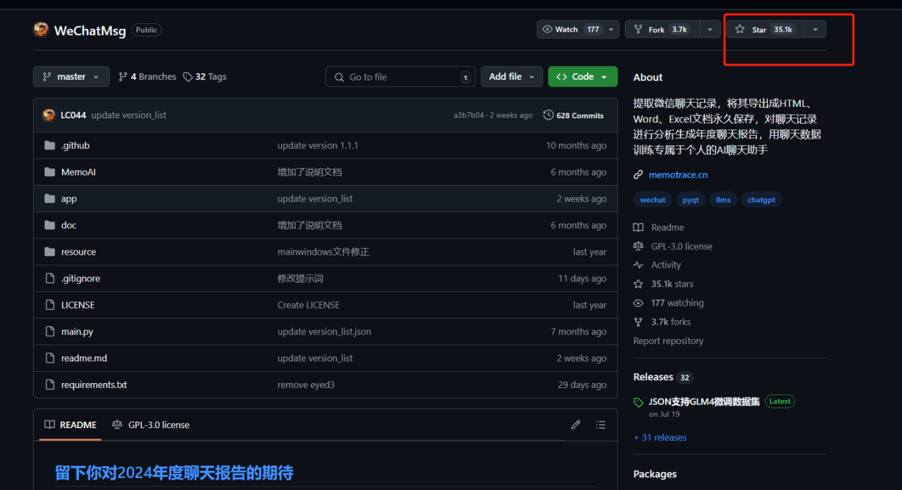
Task: Click the folder icon beside MemoAI
Action: (49, 172)
